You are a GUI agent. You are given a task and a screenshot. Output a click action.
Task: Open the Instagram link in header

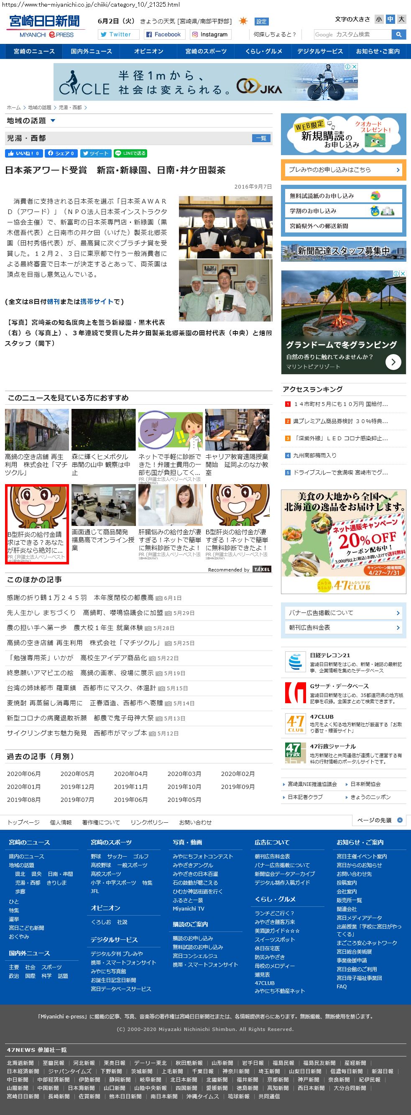(210, 35)
